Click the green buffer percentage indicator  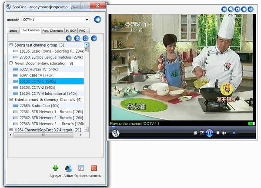[x=251, y=124]
